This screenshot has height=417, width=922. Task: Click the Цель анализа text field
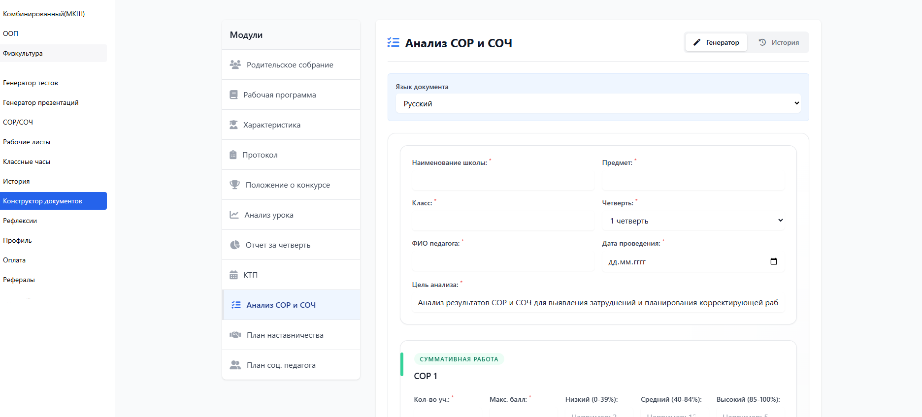(x=598, y=303)
